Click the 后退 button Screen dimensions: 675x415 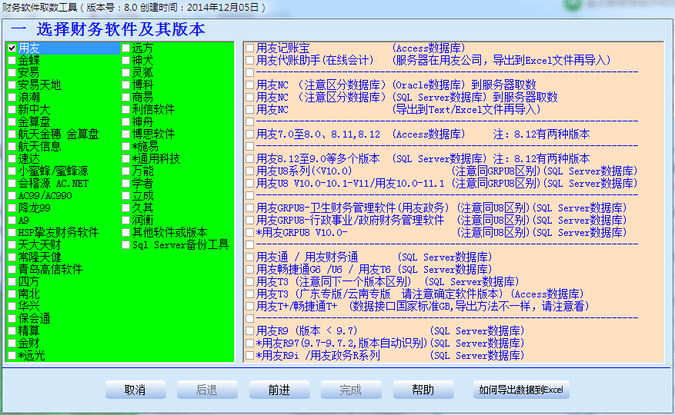[x=207, y=390]
